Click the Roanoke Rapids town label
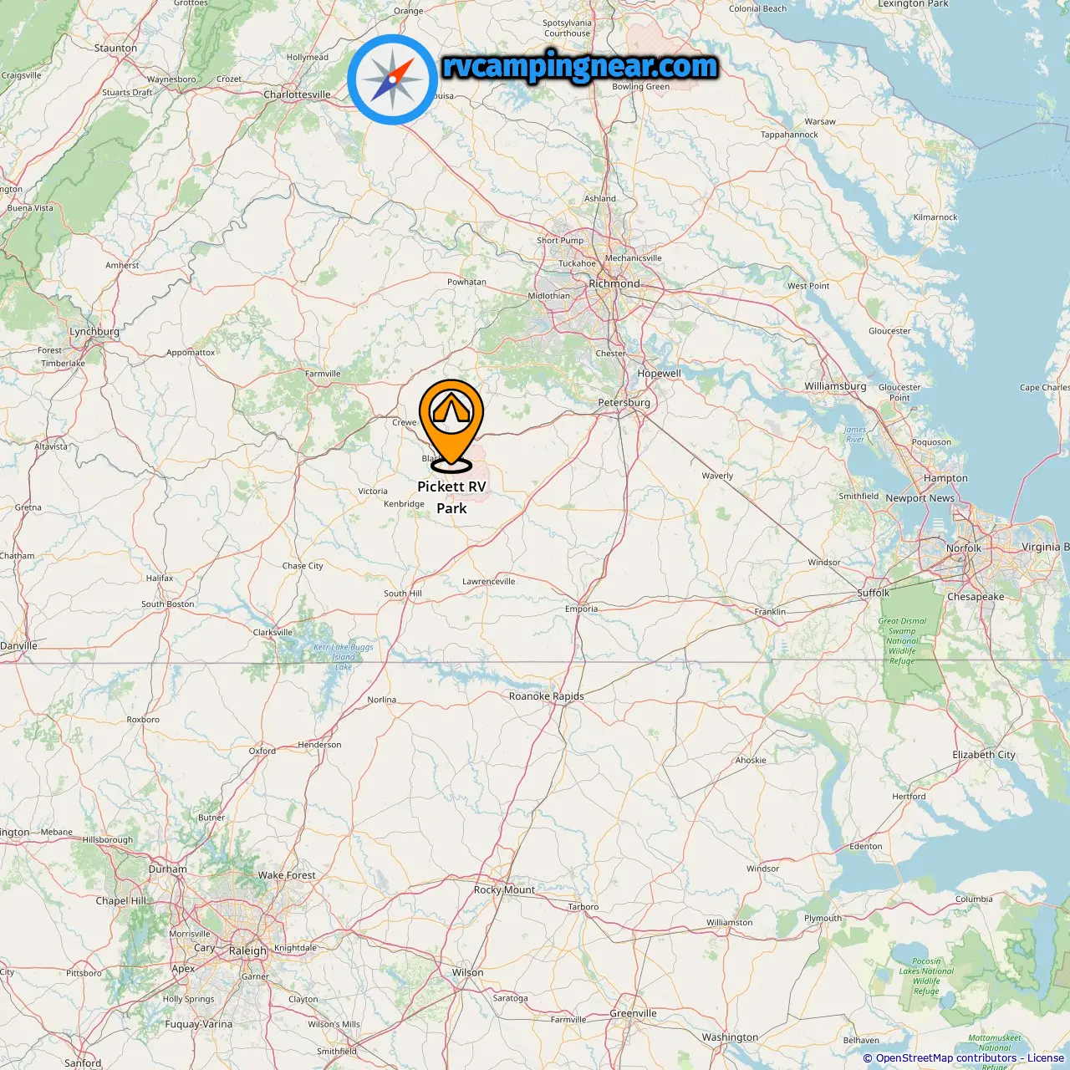Viewport: 1070px width, 1070px height. point(547,696)
